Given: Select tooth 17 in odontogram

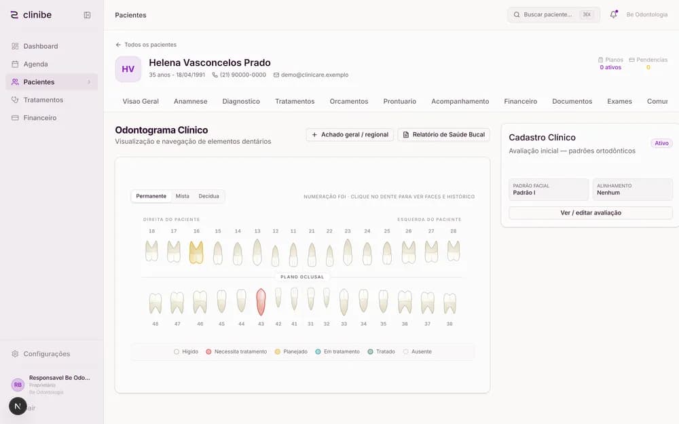Looking at the screenshot, I should point(174,252).
